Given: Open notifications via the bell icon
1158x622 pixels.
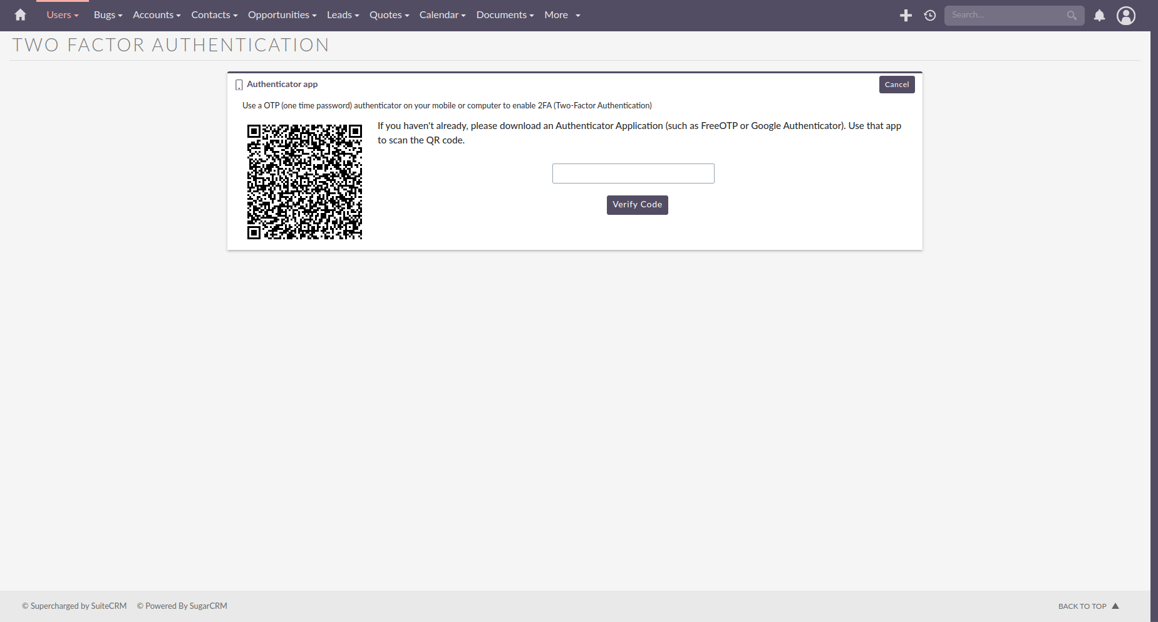Looking at the screenshot, I should tap(1099, 15).
